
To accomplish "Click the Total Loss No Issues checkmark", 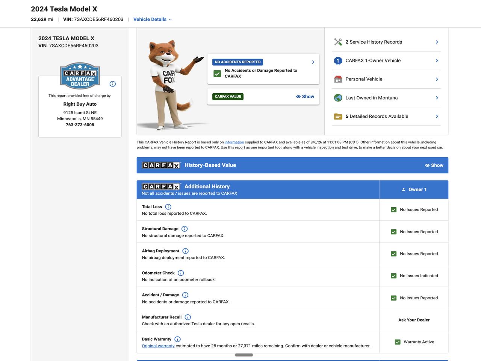I will 393,209.
